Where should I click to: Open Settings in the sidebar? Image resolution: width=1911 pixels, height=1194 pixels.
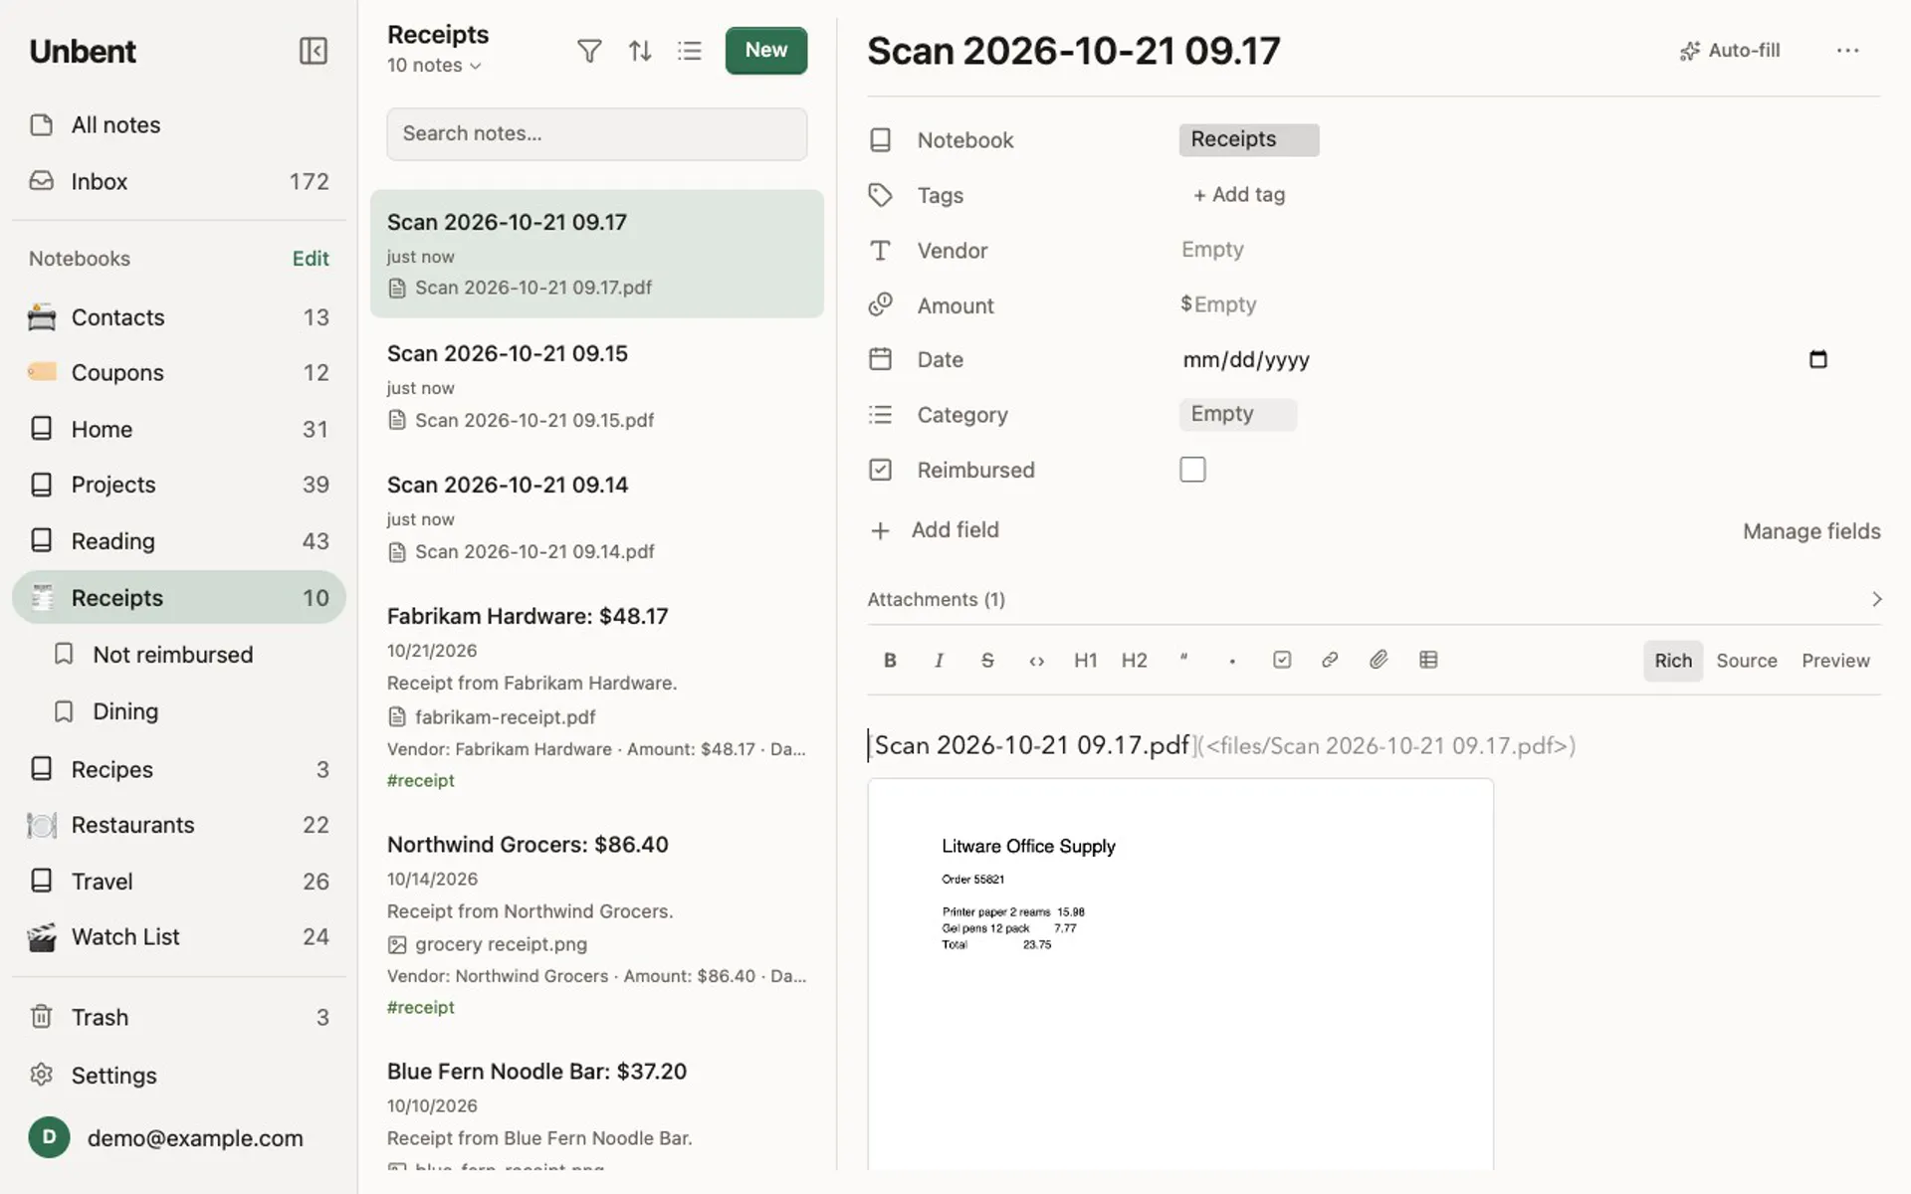click(179, 1075)
